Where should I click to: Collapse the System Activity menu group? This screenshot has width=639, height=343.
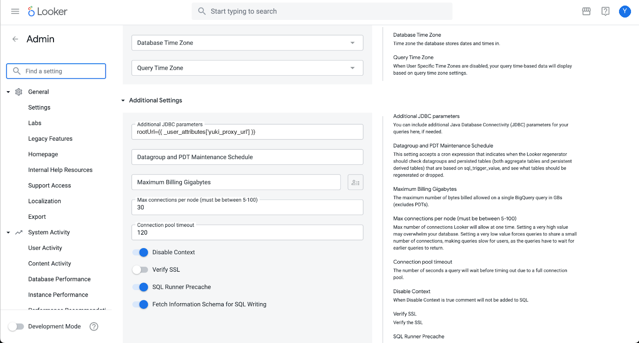[8, 233]
